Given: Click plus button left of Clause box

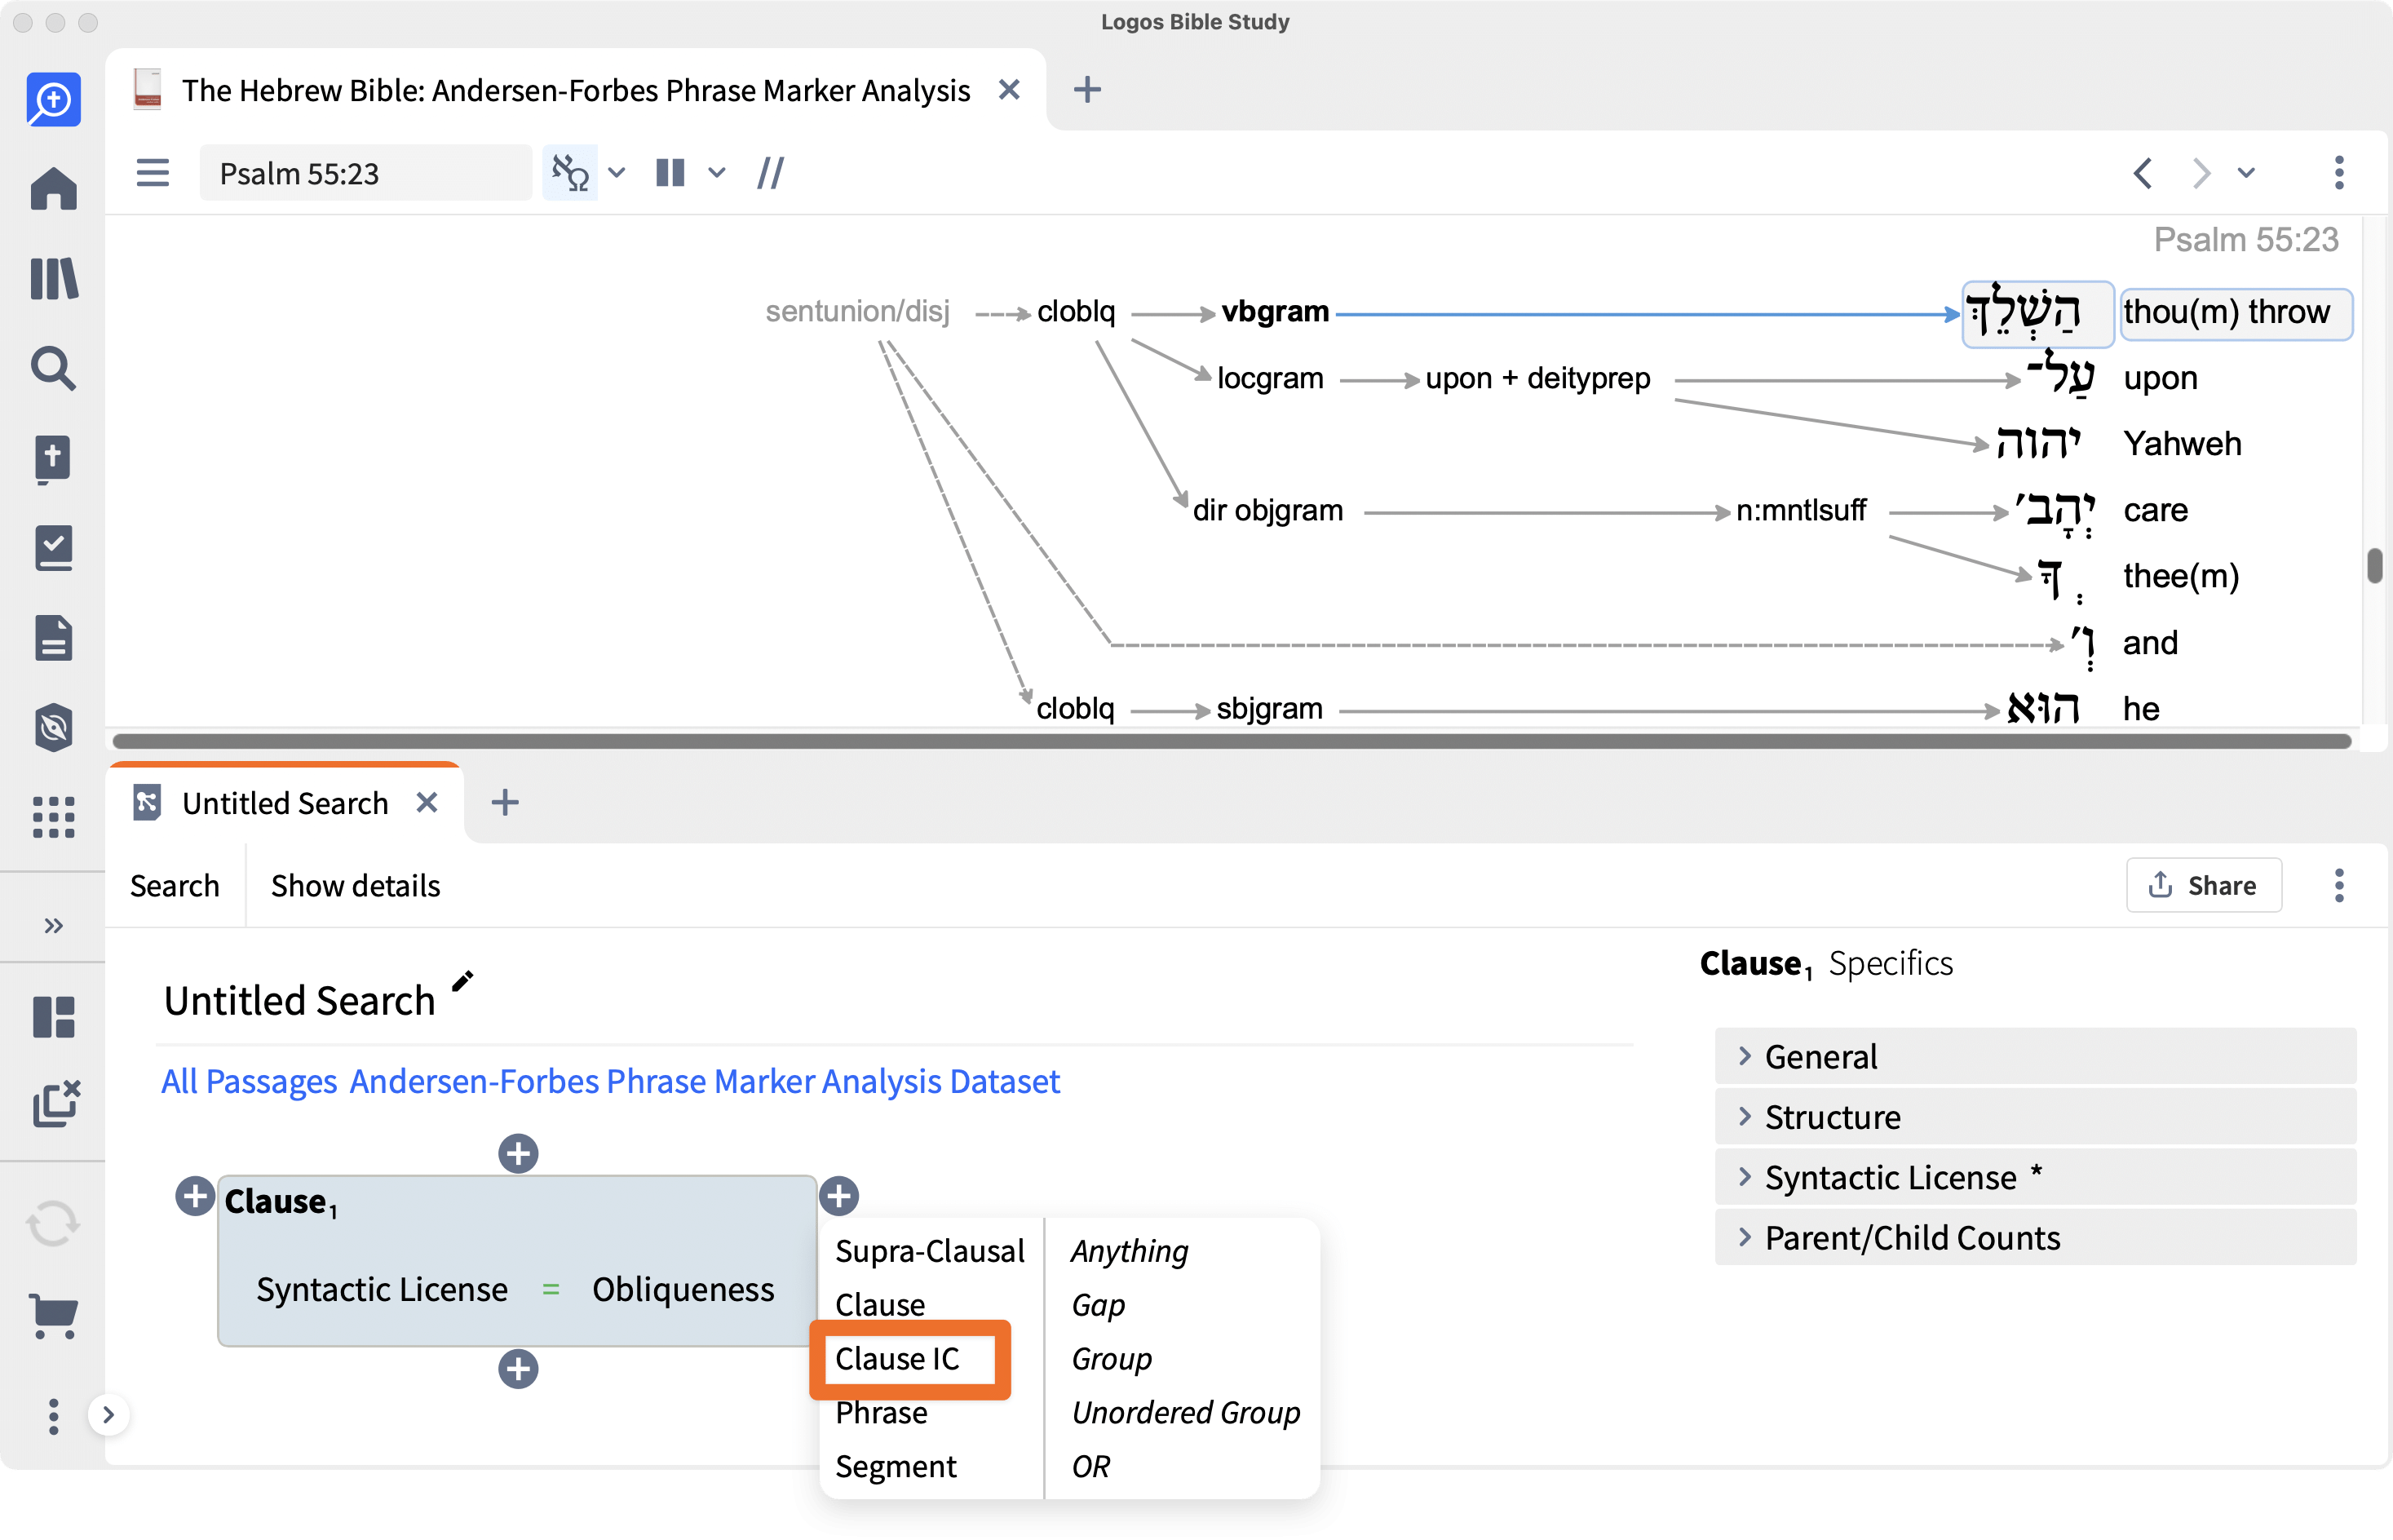Looking at the screenshot, I should click(195, 1196).
